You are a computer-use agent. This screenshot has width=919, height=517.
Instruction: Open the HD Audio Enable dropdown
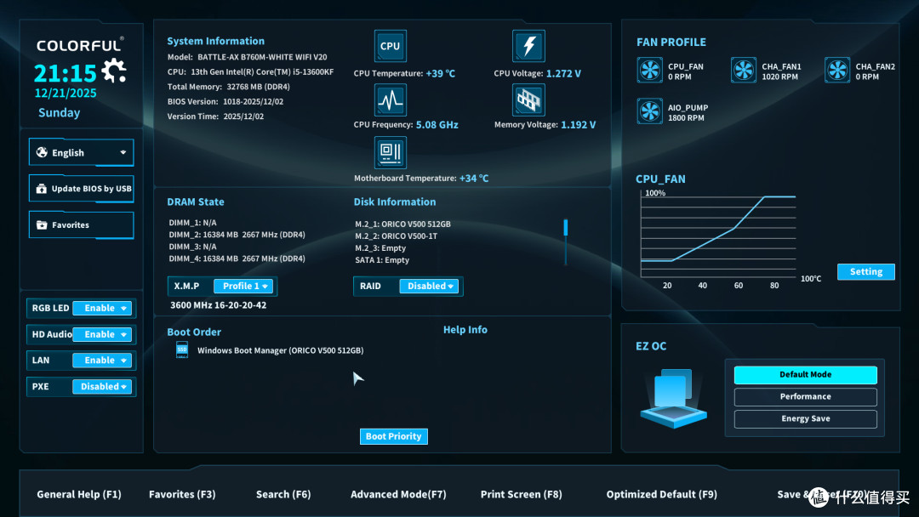click(x=102, y=334)
